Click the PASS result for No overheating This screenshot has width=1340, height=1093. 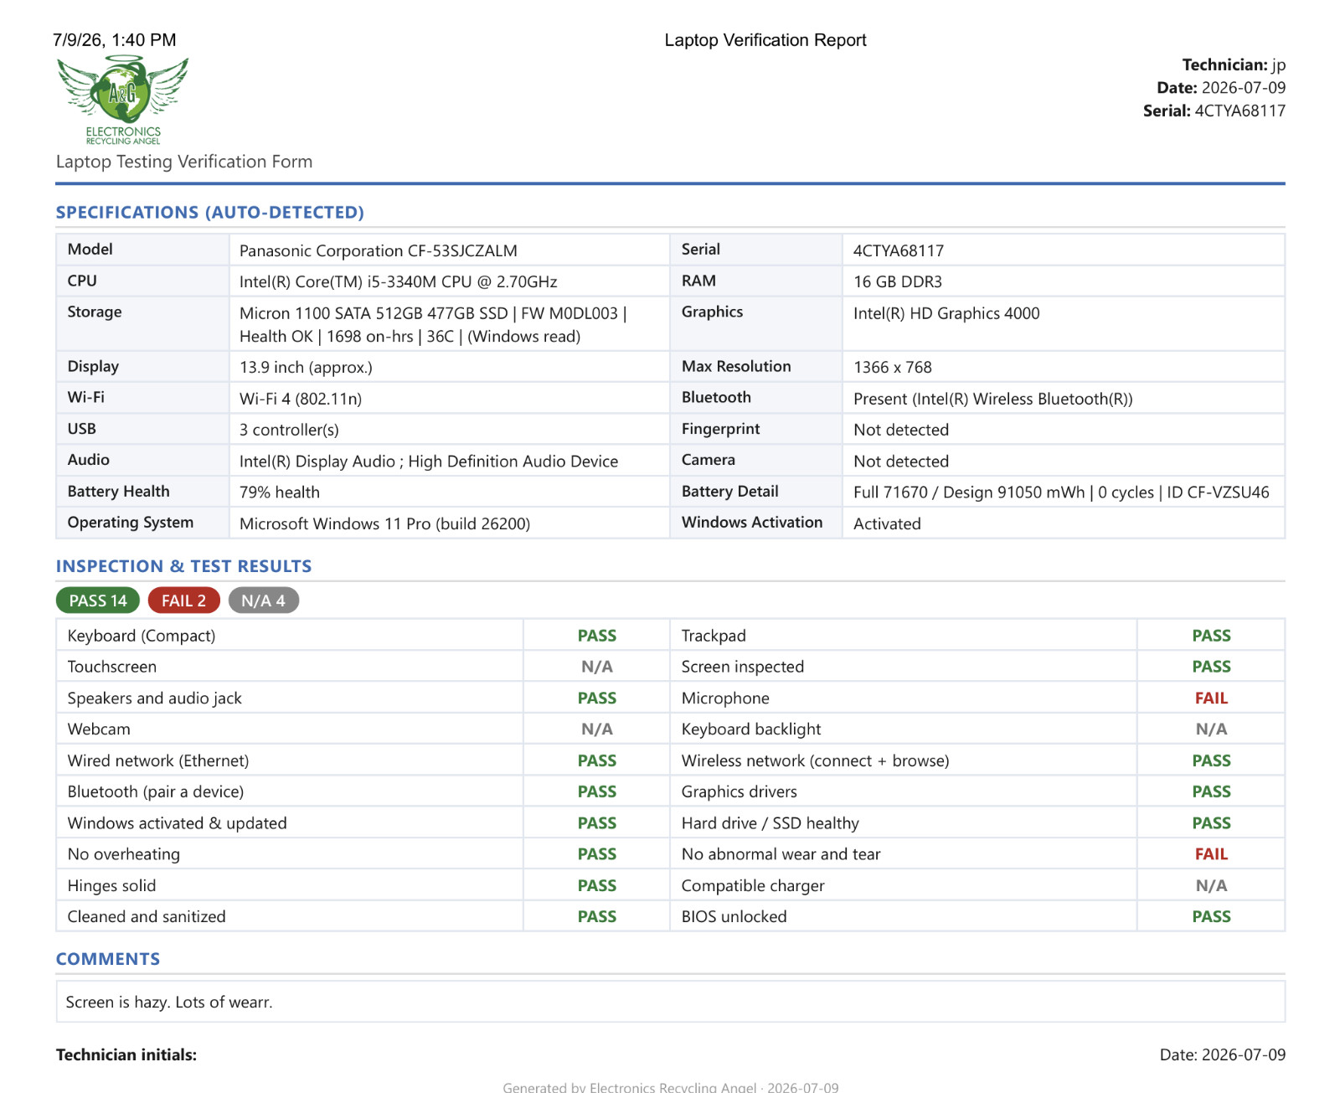597,854
